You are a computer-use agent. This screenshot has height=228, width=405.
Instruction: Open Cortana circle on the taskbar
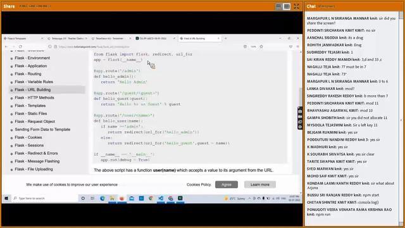point(83,198)
